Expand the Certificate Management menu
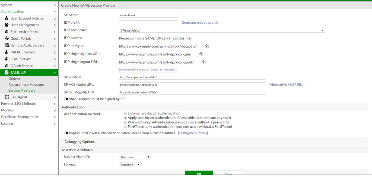 (x=28, y=117)
